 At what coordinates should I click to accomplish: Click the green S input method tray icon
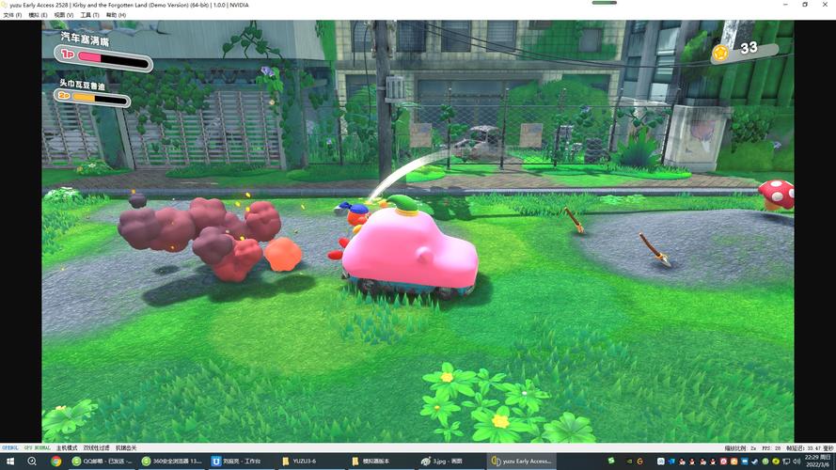tap(611, 461)
